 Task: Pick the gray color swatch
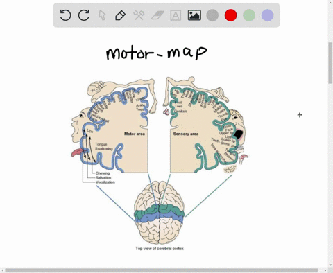[212, 15]
